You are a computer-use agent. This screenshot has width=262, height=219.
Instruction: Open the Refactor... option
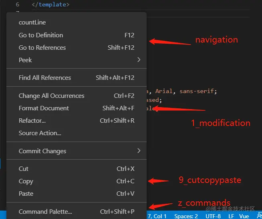pyautogui.click(x=32, y=120)
